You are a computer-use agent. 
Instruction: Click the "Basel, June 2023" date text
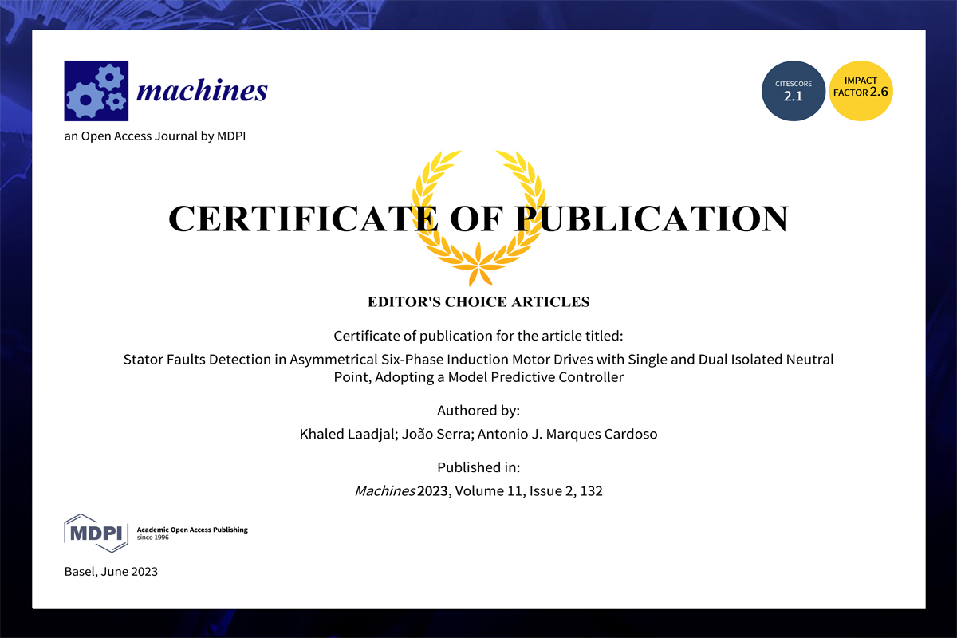click(x=111, y=572)
